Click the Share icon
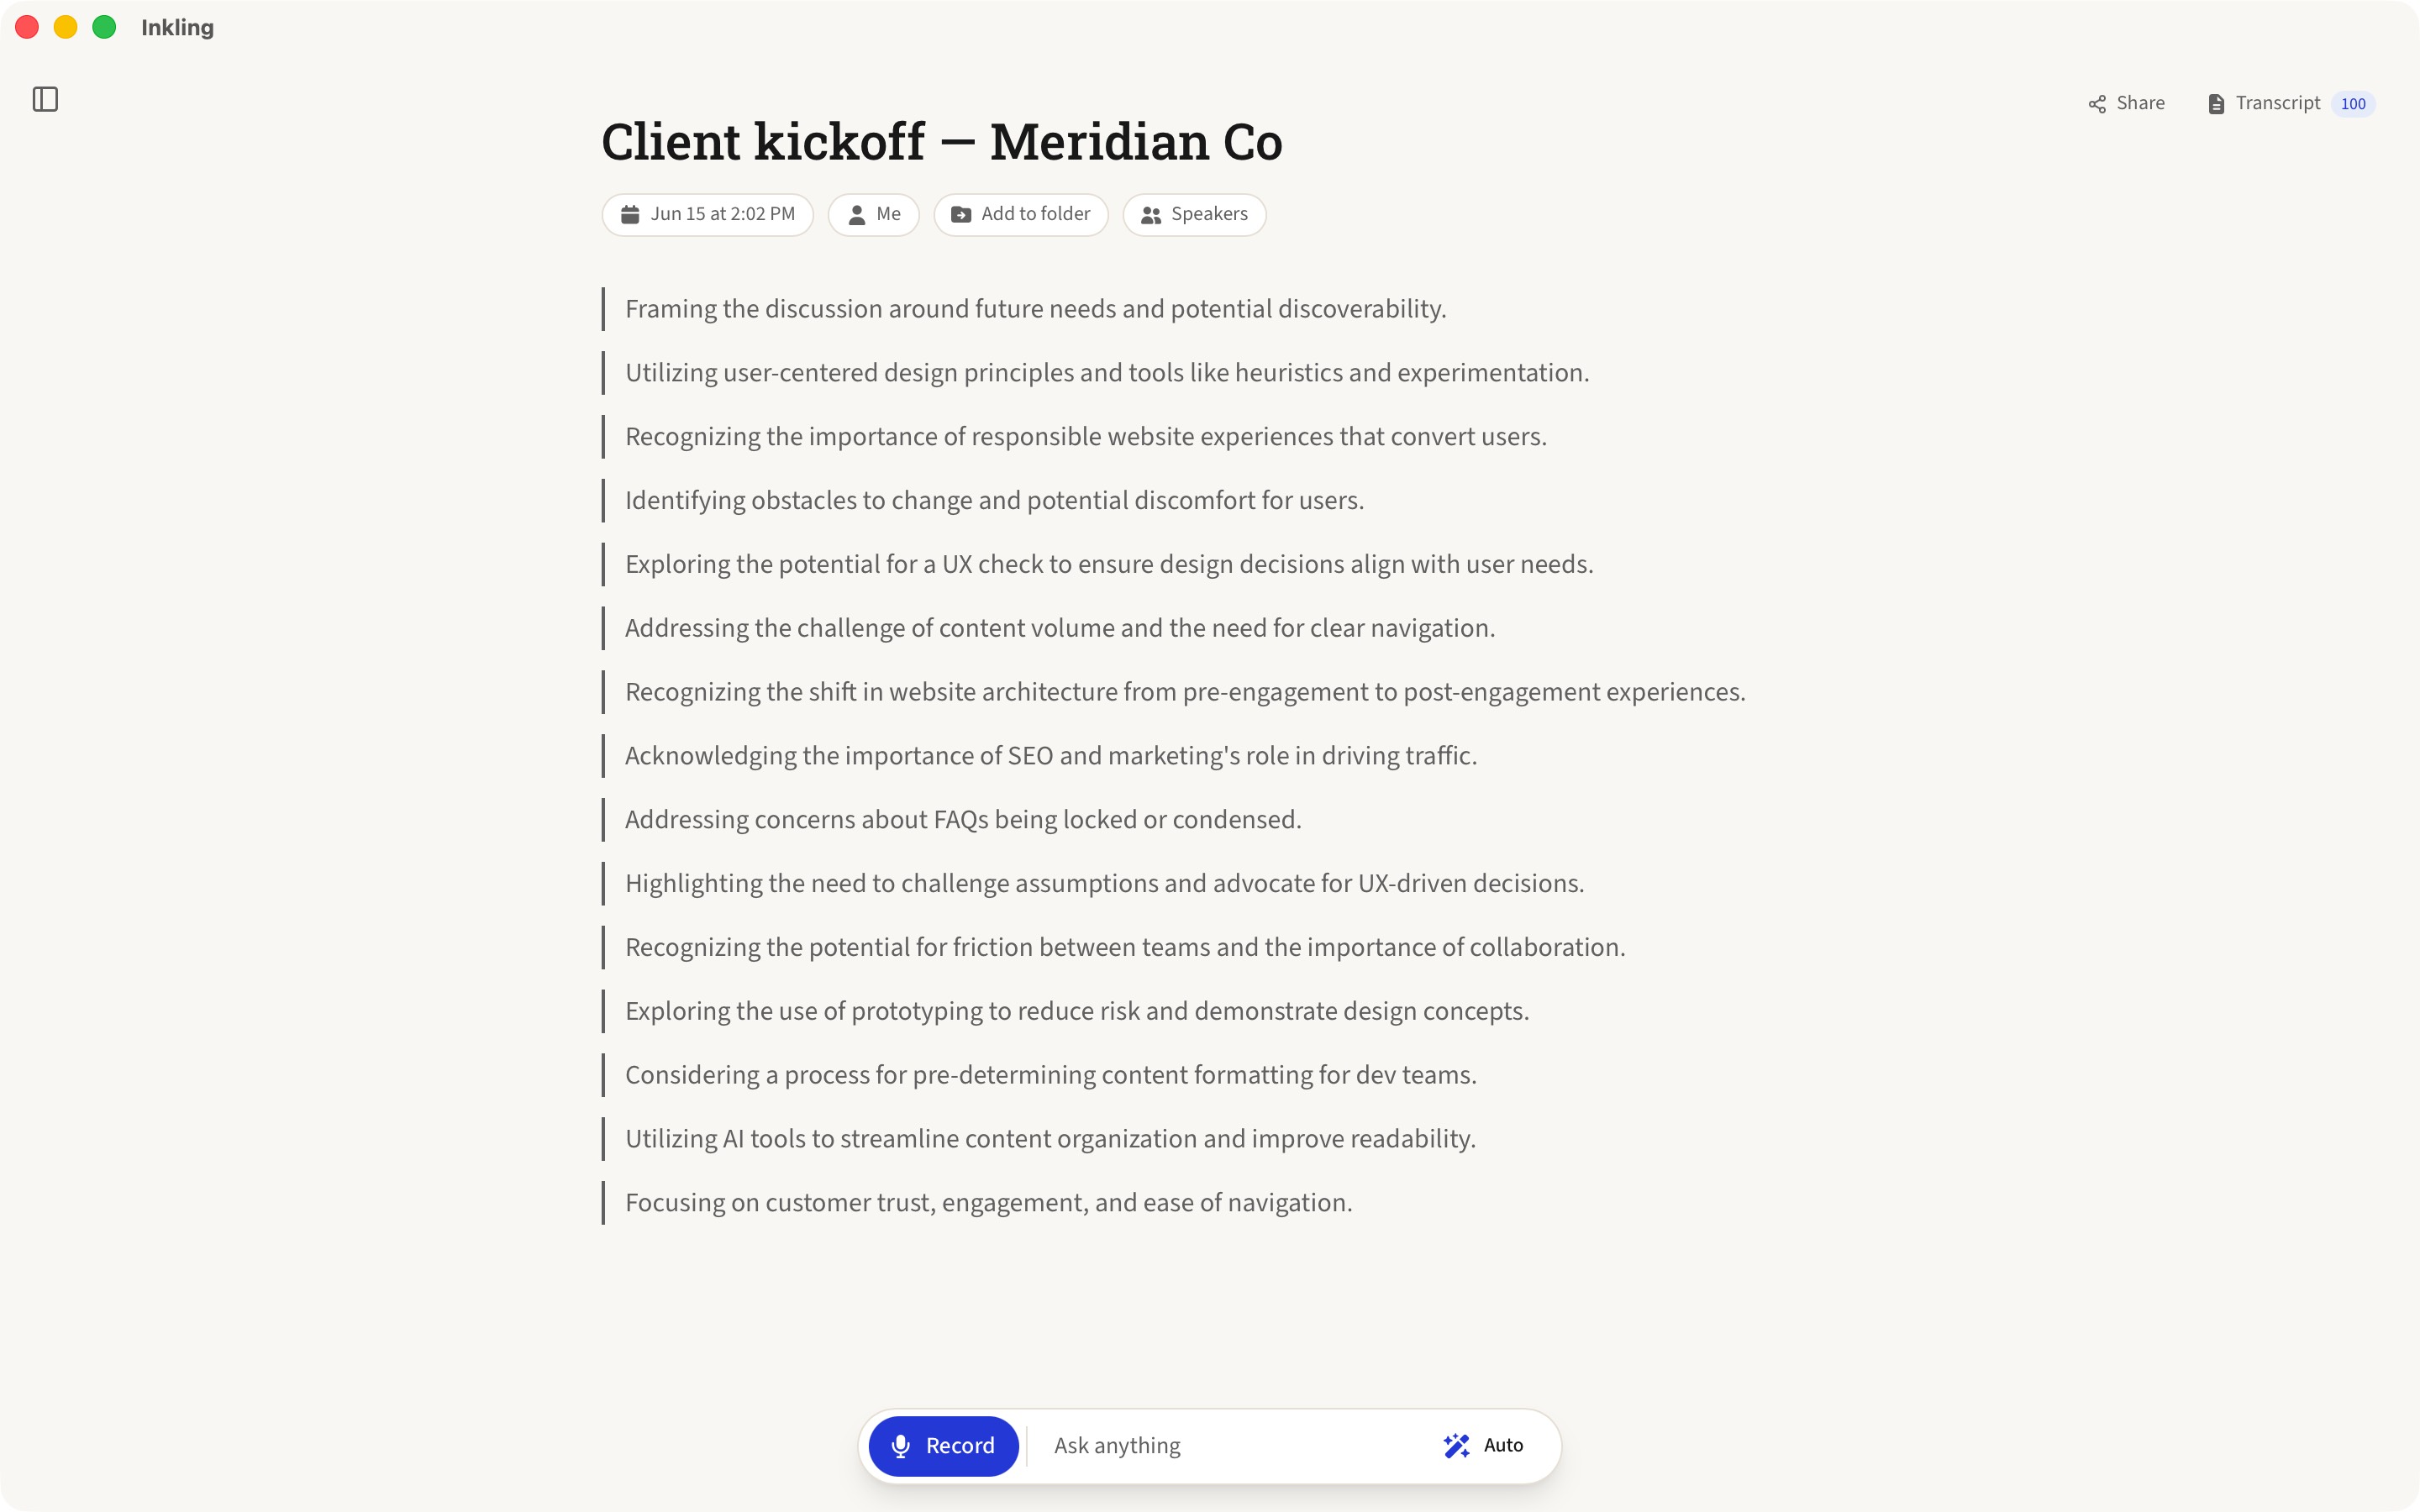2420x1512 pixels. 2097,104
